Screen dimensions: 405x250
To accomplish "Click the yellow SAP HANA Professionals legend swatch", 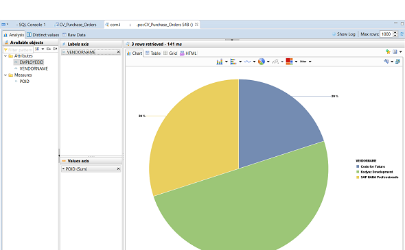I will point(358,177).
